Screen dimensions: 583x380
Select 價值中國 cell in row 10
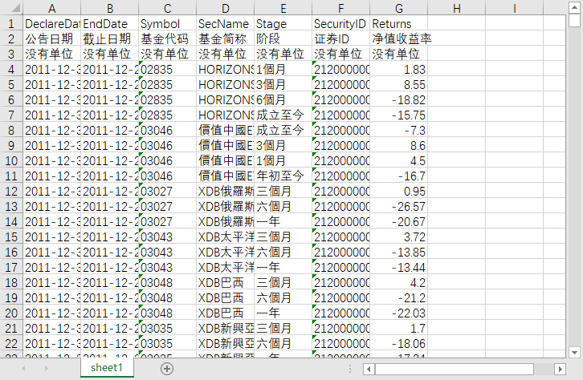[226, 160]
